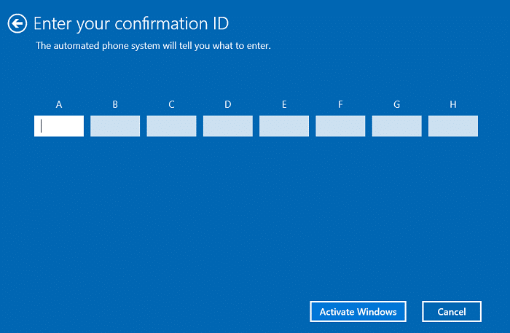Click the column label H
This screenshot has width=510, height=333.
(x=452, y=105)
